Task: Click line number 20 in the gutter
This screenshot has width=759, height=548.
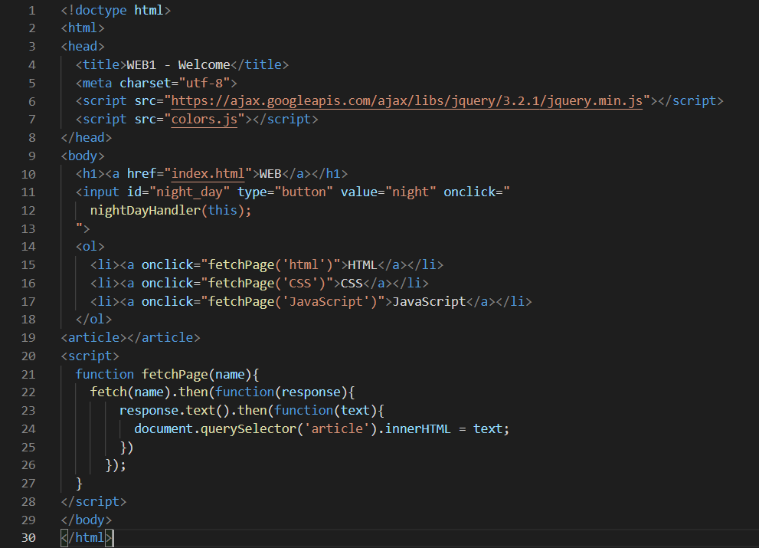Action: pyautogui.click(x=28, y=356)
